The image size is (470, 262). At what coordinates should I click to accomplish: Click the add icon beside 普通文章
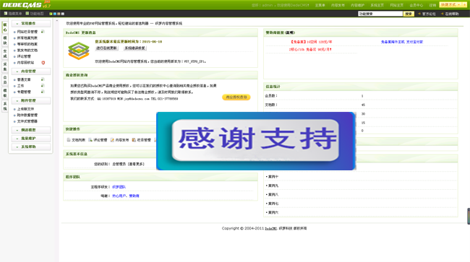click(x=43, y=79)
